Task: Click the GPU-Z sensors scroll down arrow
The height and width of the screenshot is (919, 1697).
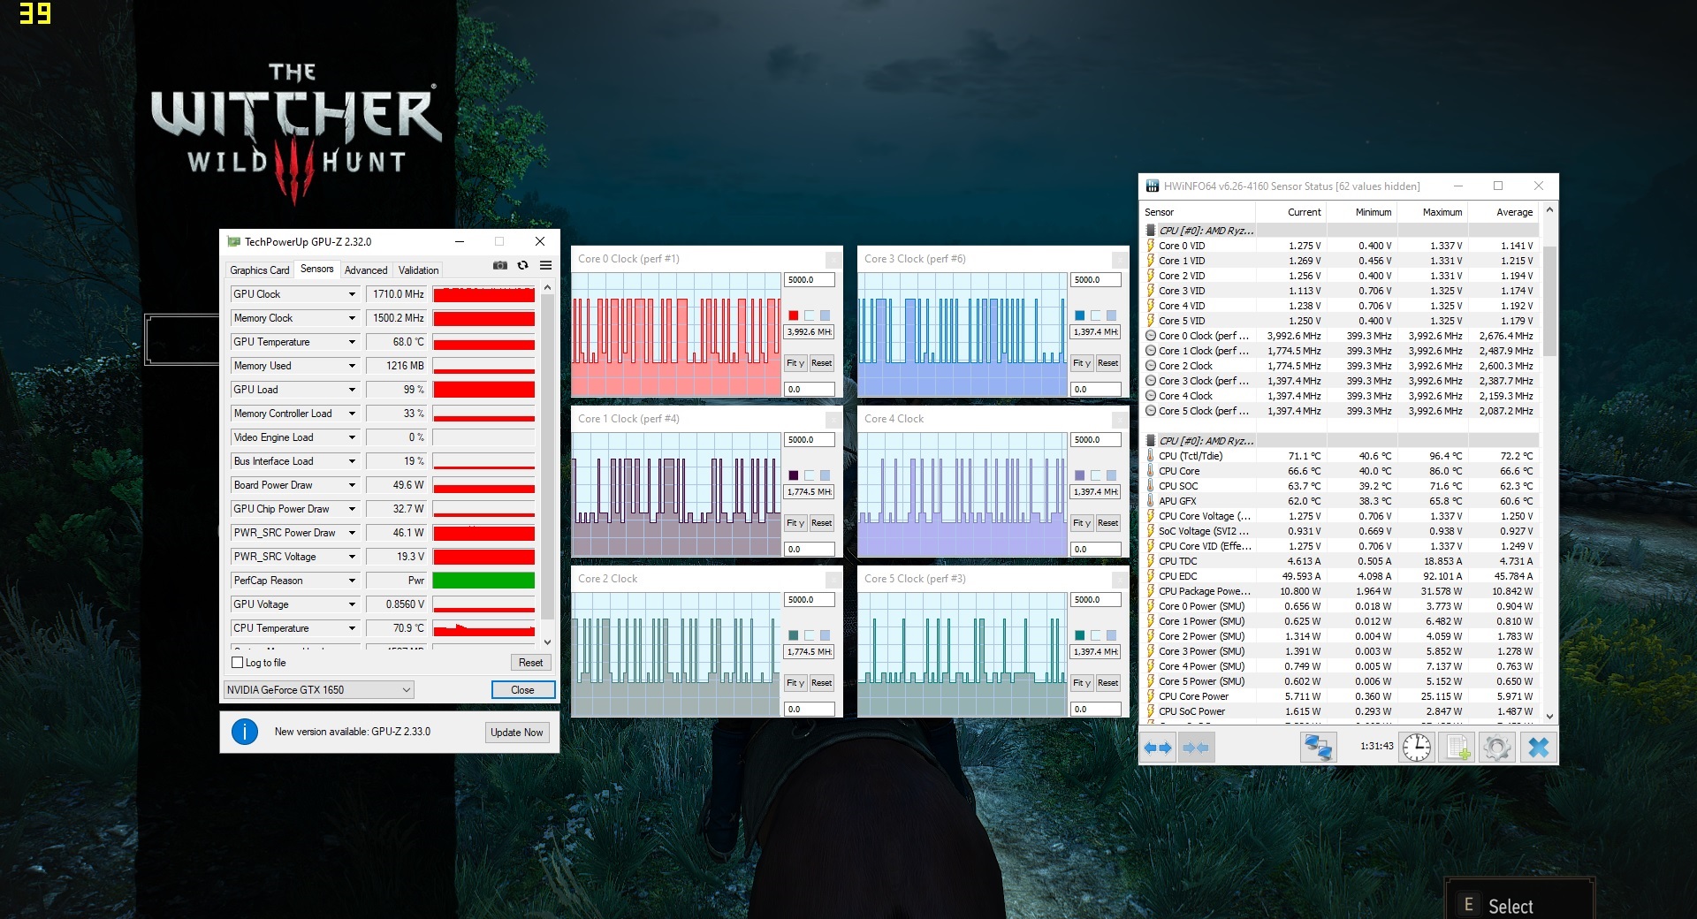Action: (x=548, y=642)
